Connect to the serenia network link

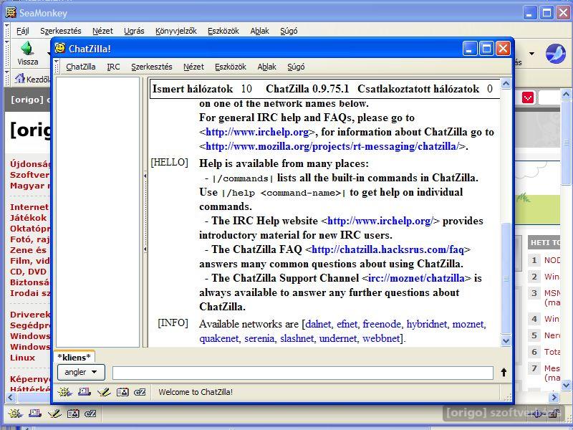[259, 338]
